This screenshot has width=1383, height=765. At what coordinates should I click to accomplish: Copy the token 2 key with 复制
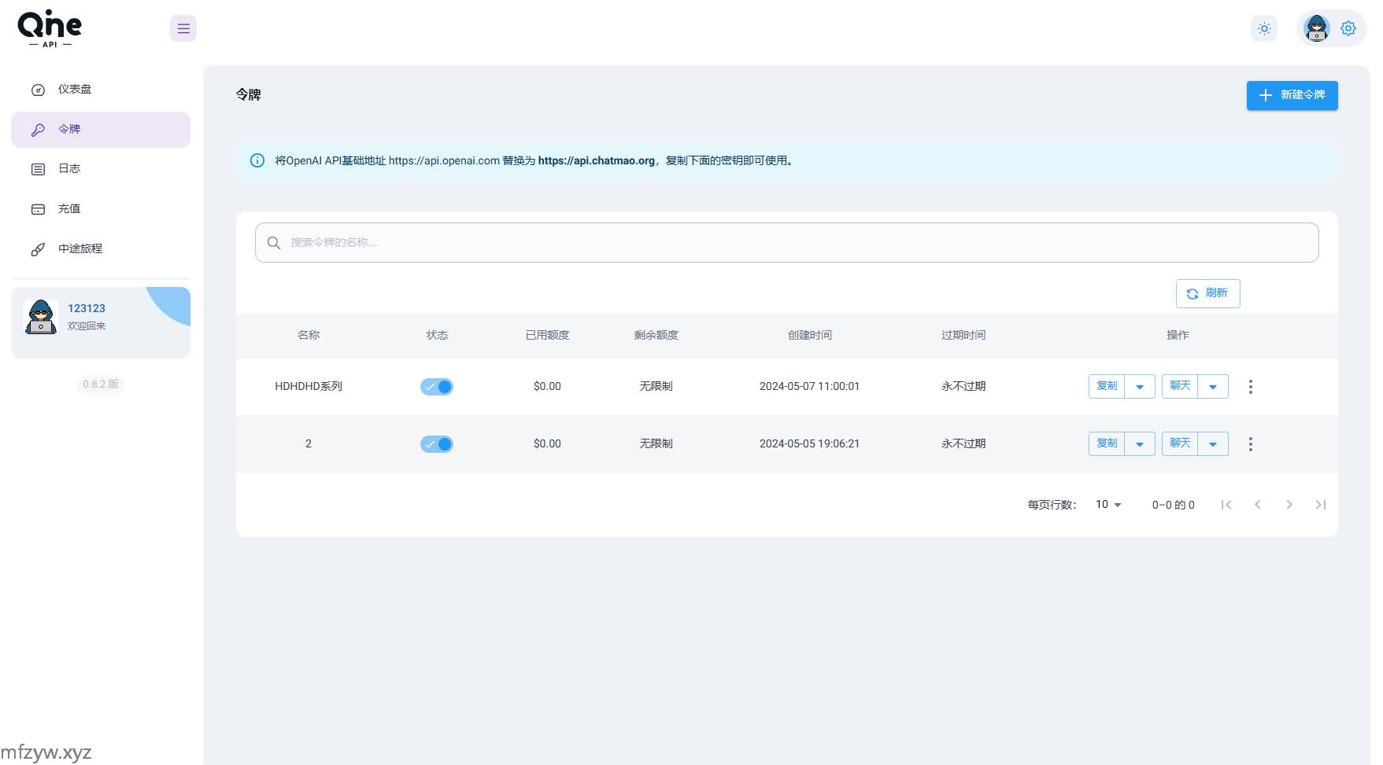click(1107, 444)
